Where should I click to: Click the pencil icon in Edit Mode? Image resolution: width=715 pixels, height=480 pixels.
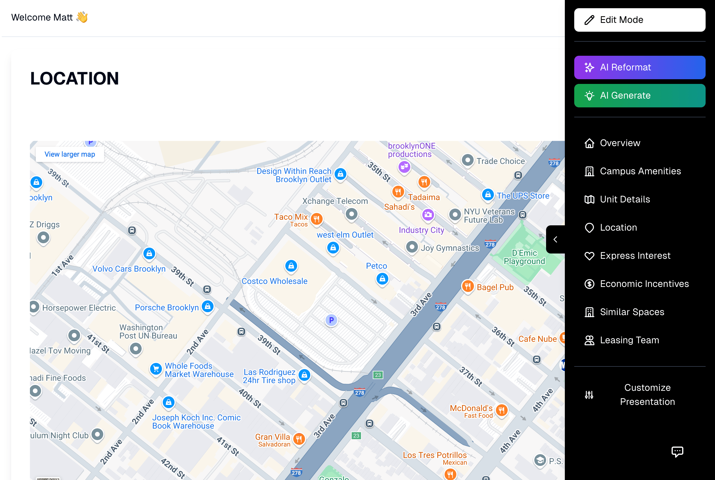tap(589, 20)
